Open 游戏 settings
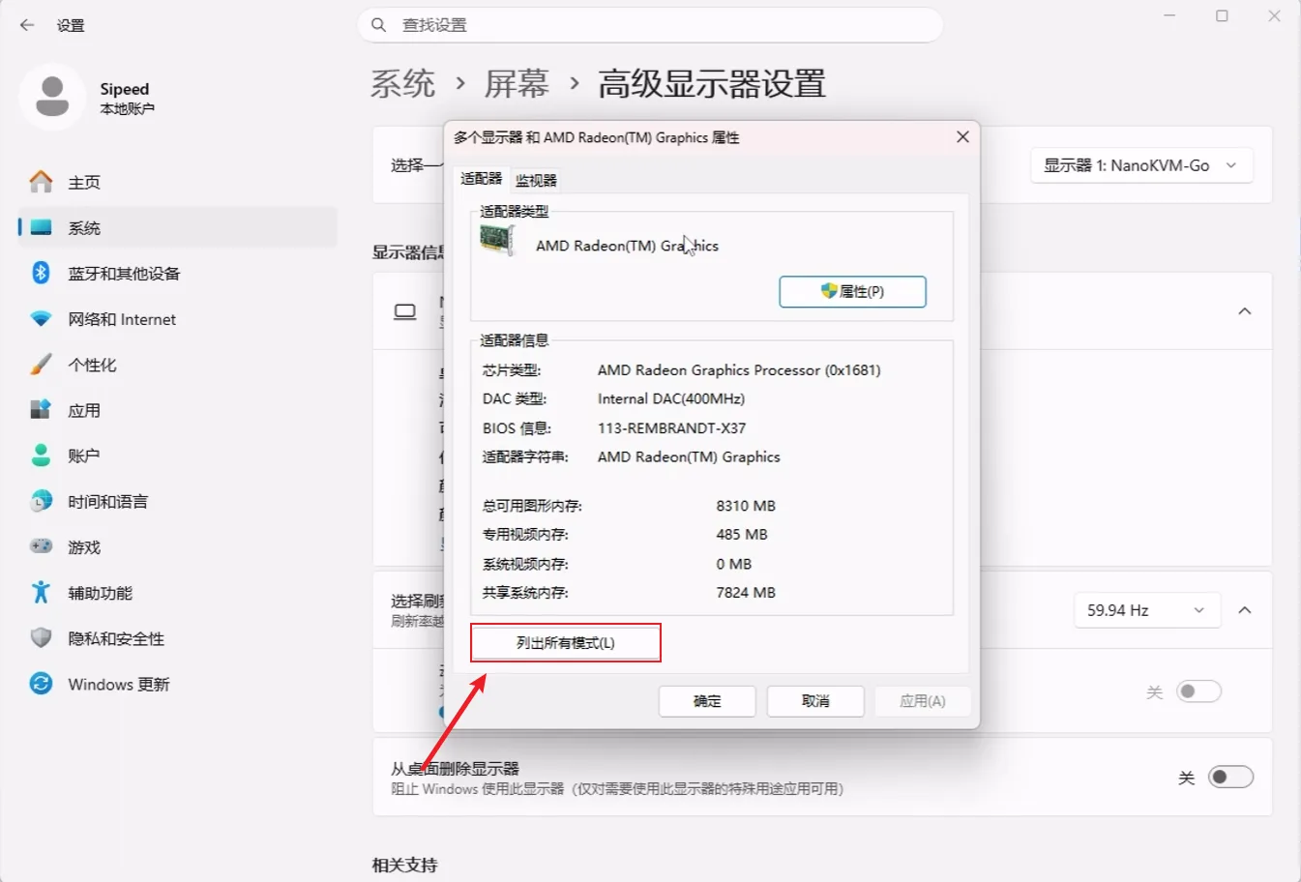This screenshot has height=882, width=1301. click(177, 547)
